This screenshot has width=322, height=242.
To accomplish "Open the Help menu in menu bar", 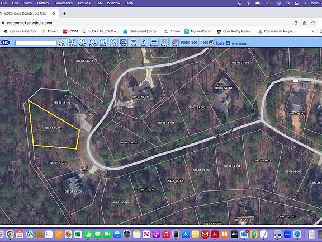I will click(x=129, y=3).
